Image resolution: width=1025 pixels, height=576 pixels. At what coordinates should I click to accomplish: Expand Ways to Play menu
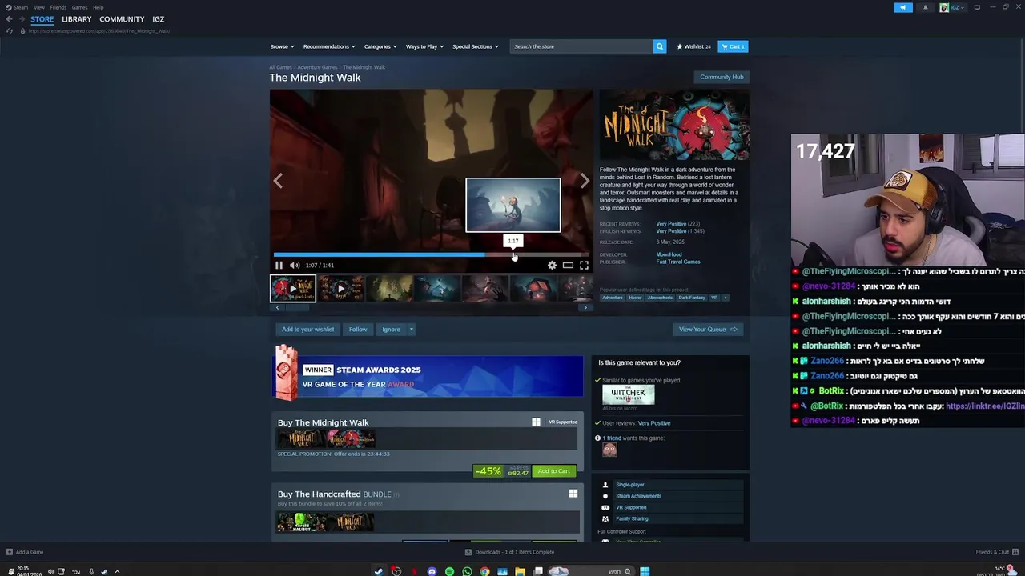coord(424,46)
